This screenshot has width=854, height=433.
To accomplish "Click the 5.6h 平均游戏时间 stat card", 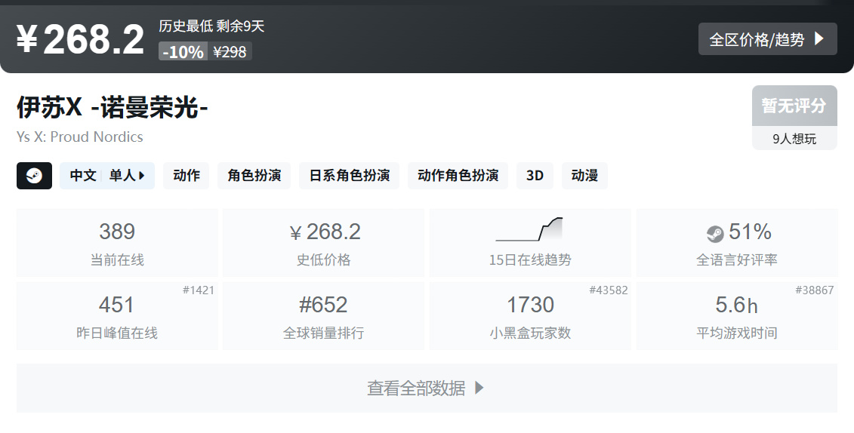I will point(737,316).
